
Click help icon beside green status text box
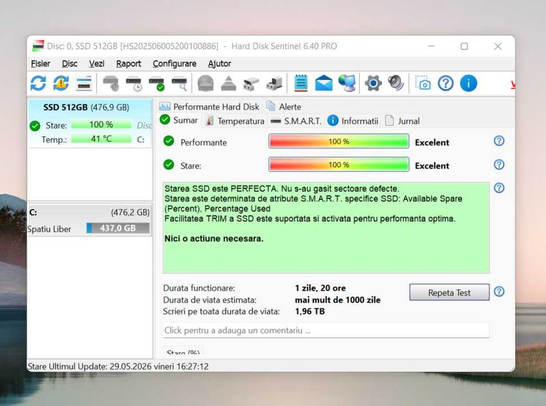[x=499, y=188]
